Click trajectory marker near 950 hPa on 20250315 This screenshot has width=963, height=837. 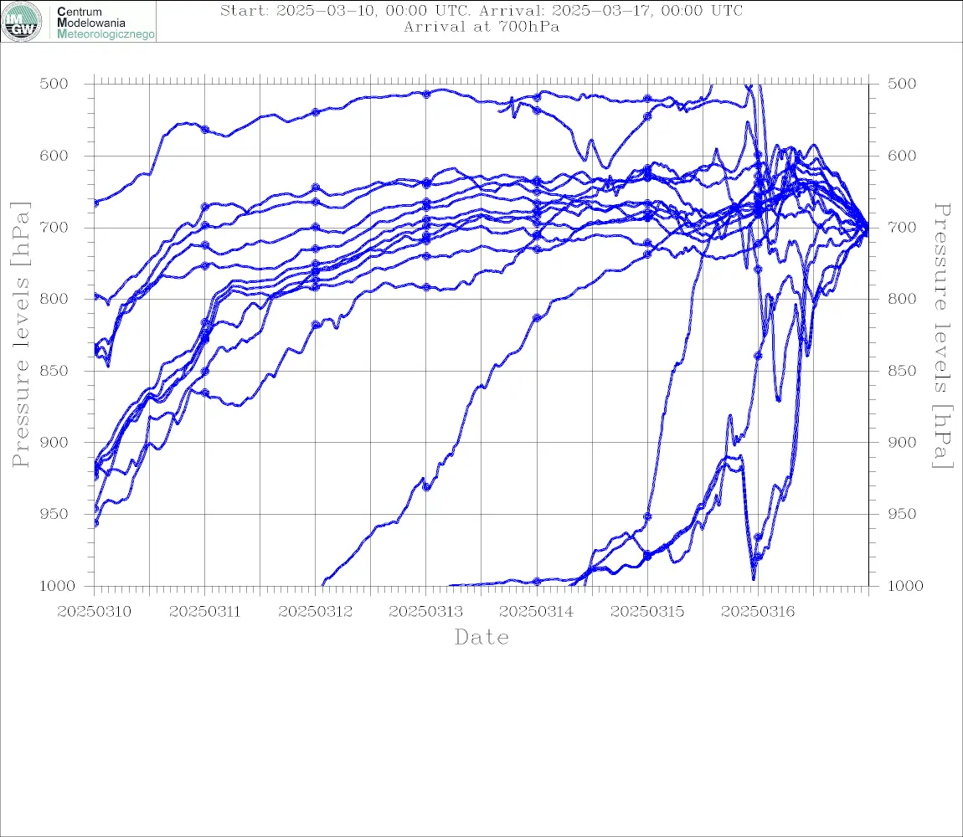[x=647, y=516]
